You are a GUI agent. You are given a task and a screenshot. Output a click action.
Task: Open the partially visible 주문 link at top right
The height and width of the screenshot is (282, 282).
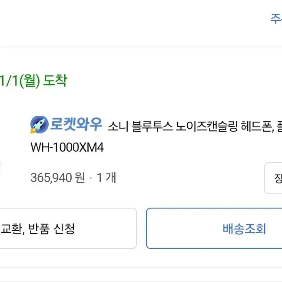[x=276, y=19]
